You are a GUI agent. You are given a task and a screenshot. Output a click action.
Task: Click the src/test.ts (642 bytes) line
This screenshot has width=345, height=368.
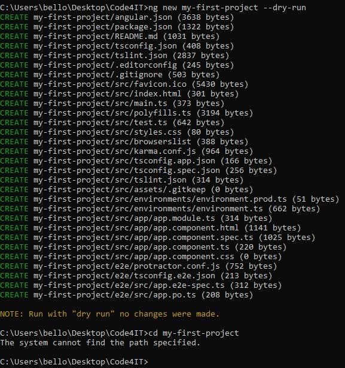(112, 123)
